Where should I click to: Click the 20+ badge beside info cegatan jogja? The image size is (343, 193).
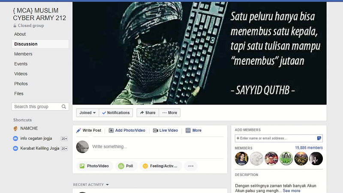[x=64, y=139]
